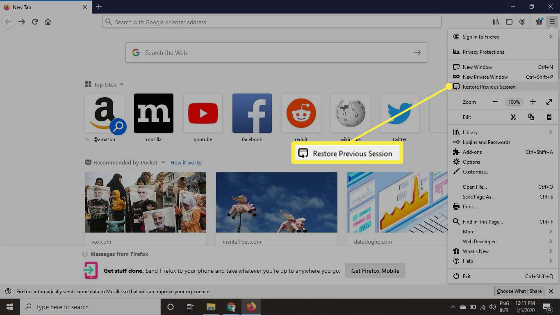Reload the current page
The width and height of the screenshot is (560, 315).
tap(35, 22)
